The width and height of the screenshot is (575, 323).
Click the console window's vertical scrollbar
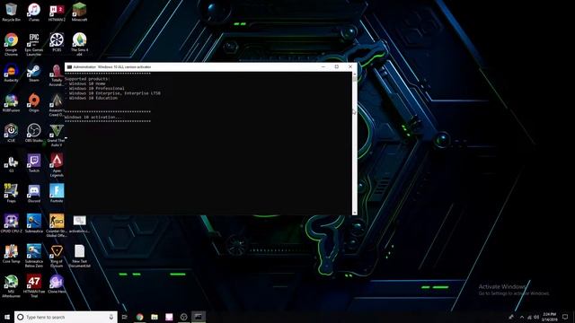(355, 143)
